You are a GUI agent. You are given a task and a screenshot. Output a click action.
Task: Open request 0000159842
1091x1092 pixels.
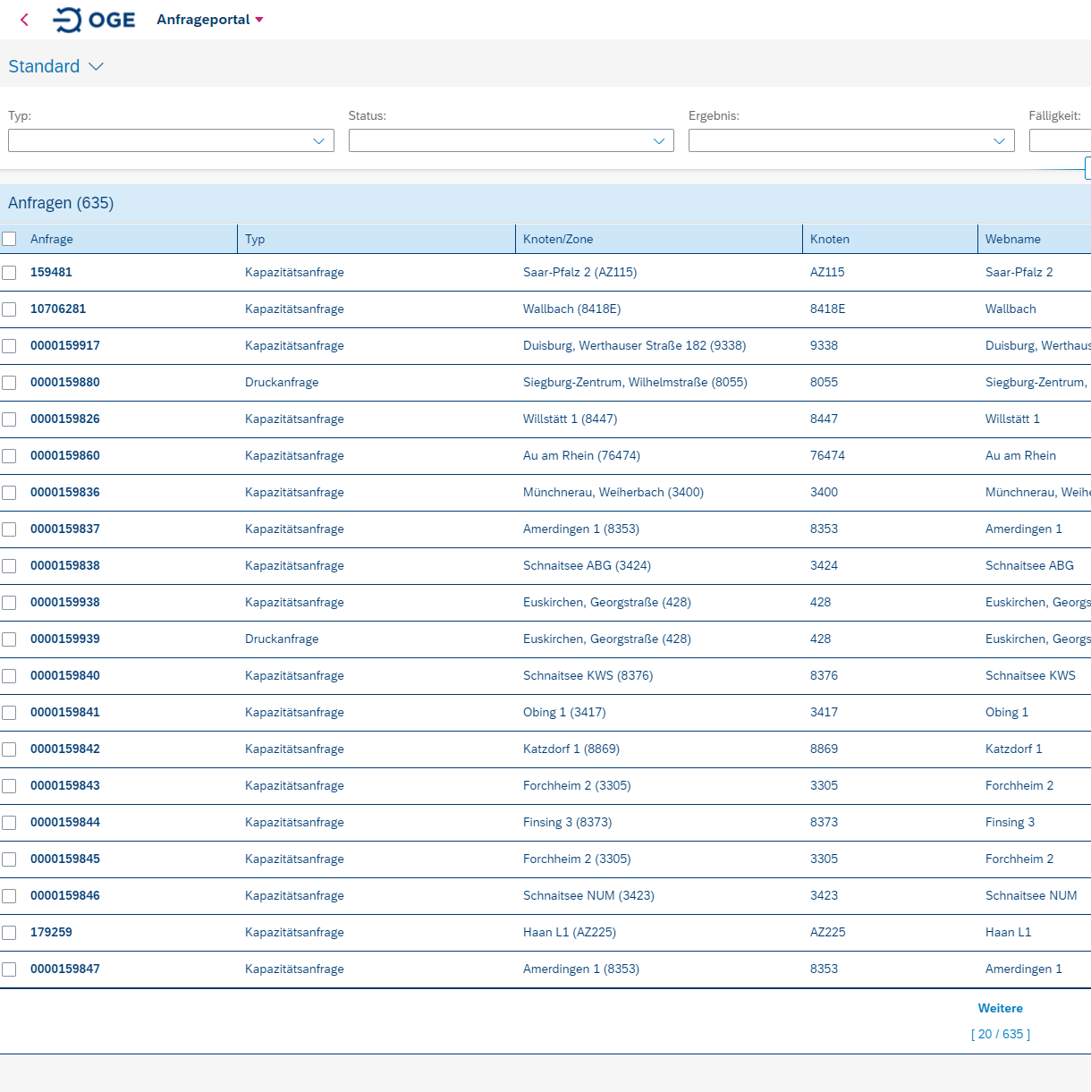(x=65, y=749)
